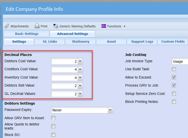
Task: Open GL Decimal Values dropdown arrow
Action: pos(80,94)
